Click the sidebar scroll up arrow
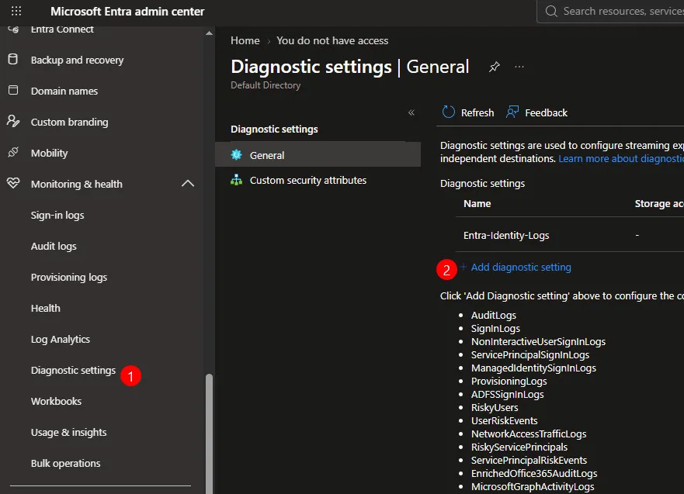Screen dimensions: 684x494 click(x=209, y=33)
